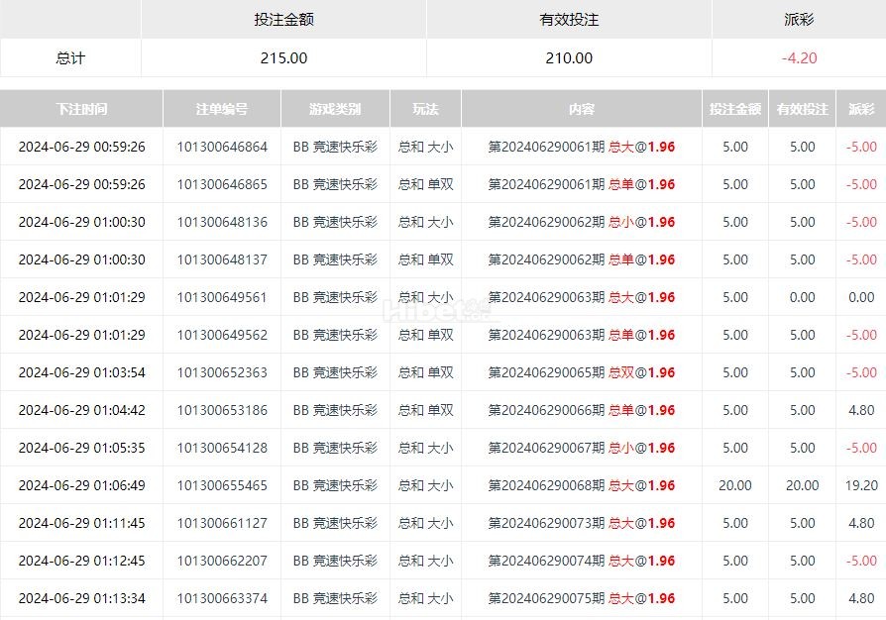Select order number 101300652363
The image size is (886, 620).
point(222,372)
